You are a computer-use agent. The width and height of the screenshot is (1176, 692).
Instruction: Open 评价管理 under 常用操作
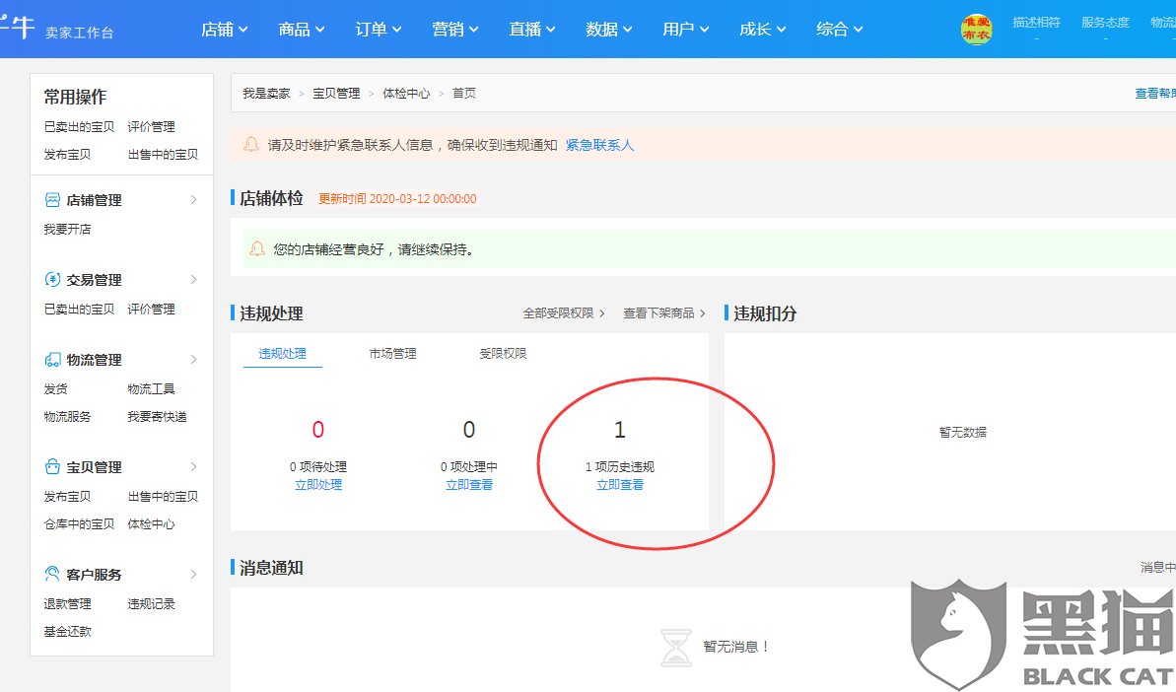151,127
